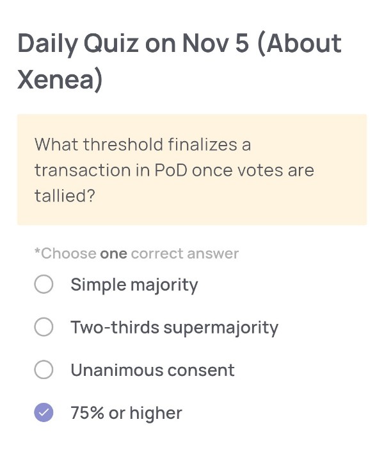Image resolution: width=384 pixels, height=458 pixels.
Task: Click the Daily Quiz on Nov 5 heading
Action: click(179, 44)
